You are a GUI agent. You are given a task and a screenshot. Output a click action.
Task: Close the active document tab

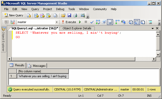pos(157,28)
